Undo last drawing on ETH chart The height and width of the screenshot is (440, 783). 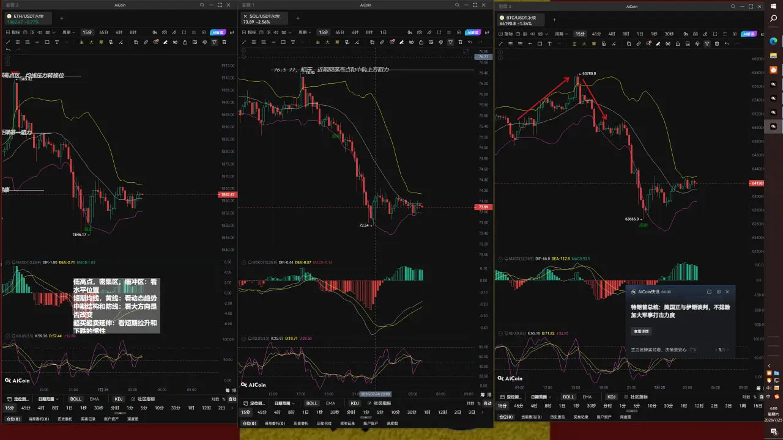8,50
